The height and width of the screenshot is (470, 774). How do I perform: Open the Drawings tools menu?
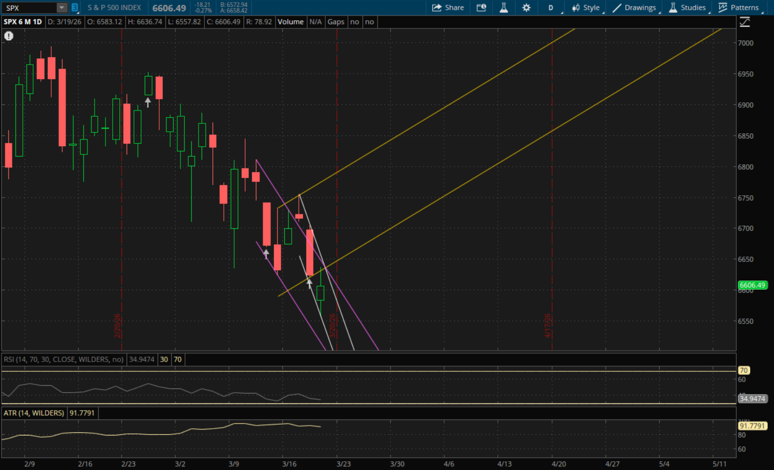click(x=634, y=8)
